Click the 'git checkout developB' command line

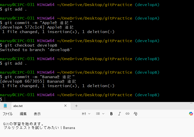point(31,45)
